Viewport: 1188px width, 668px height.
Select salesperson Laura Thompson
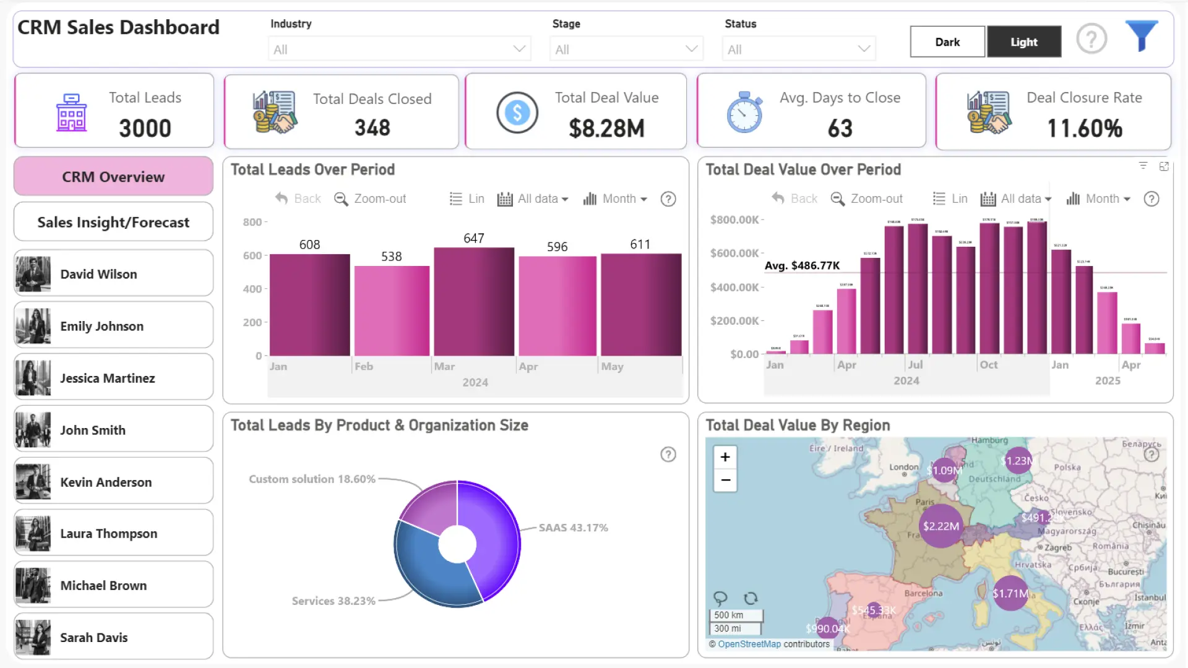click(113, 533)
